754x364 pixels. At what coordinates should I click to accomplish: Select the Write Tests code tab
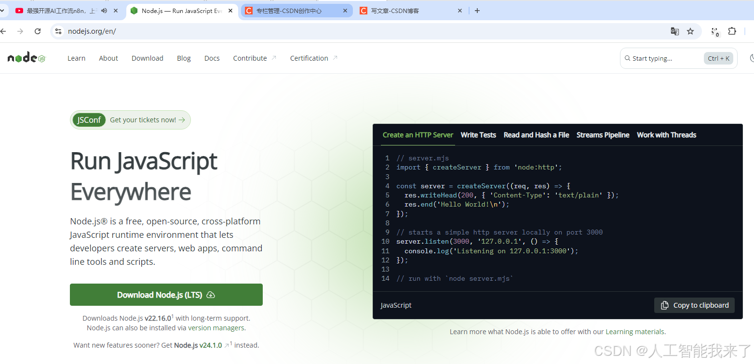coord(478,135)
